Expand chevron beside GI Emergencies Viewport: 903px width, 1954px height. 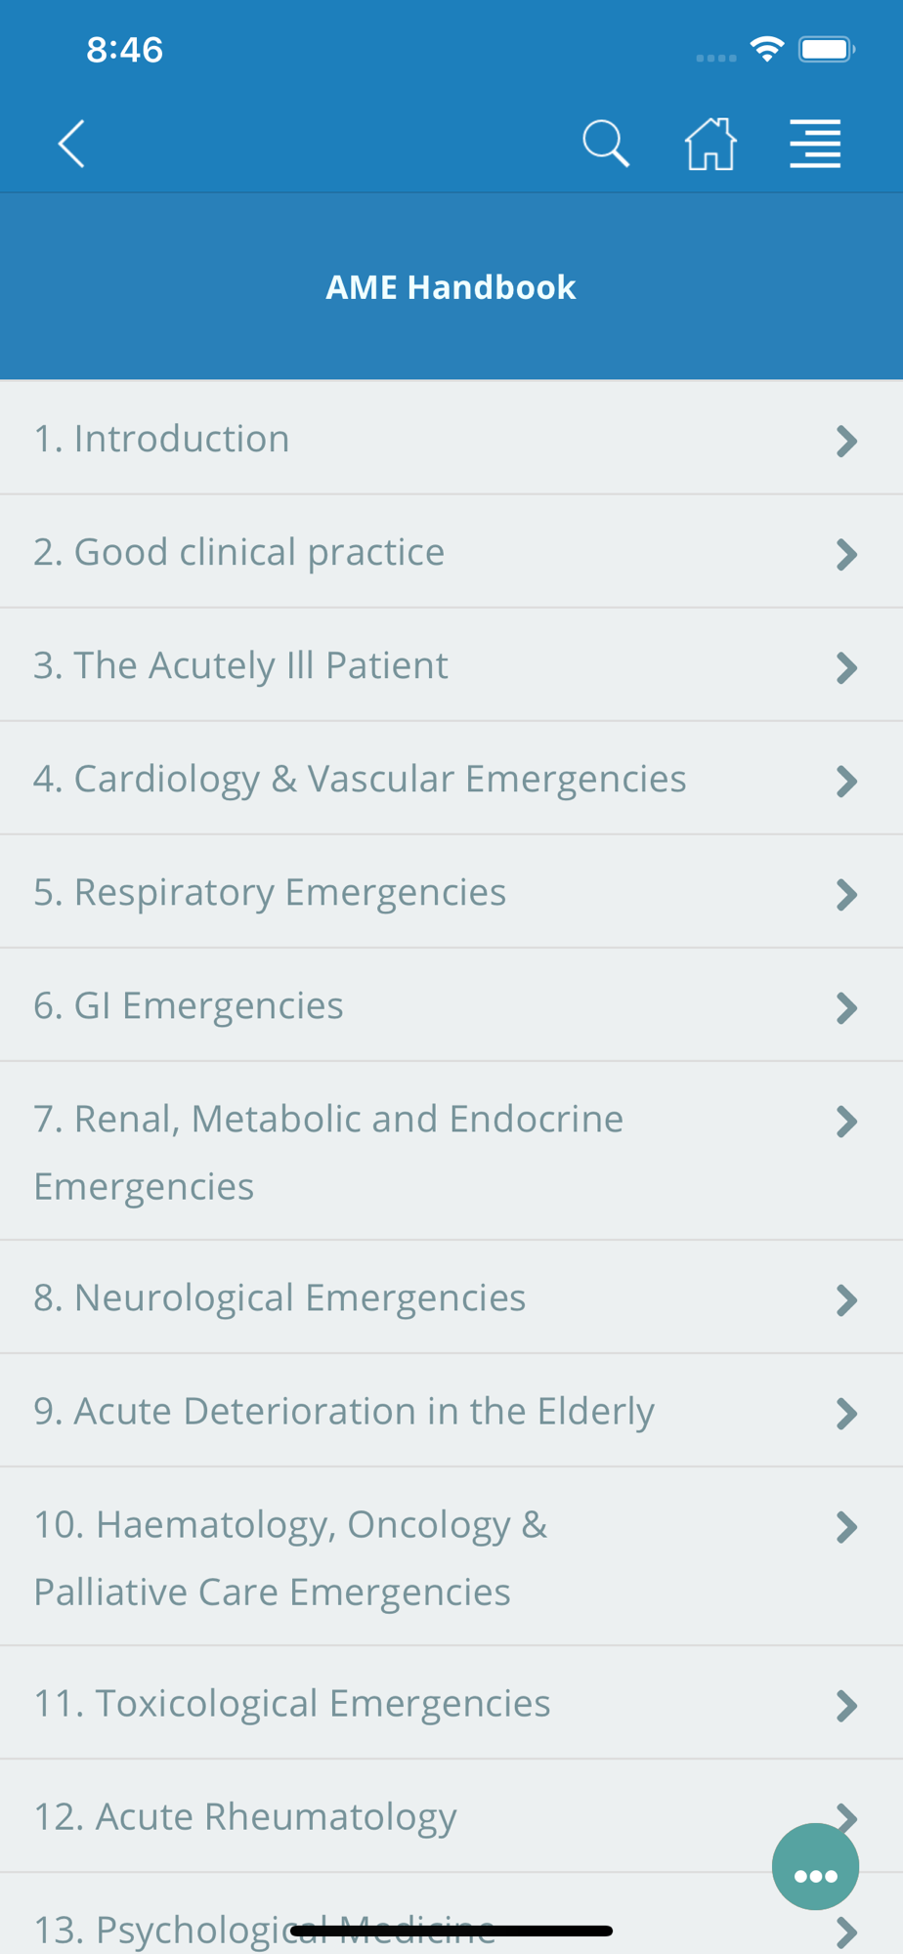[x=846, y=1007]
